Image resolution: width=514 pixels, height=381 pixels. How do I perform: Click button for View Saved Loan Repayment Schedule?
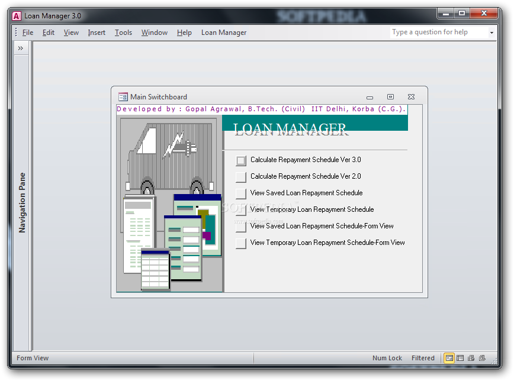(241, 193)
